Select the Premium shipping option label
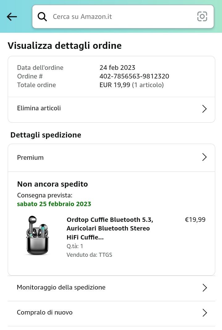 point(30,158)
